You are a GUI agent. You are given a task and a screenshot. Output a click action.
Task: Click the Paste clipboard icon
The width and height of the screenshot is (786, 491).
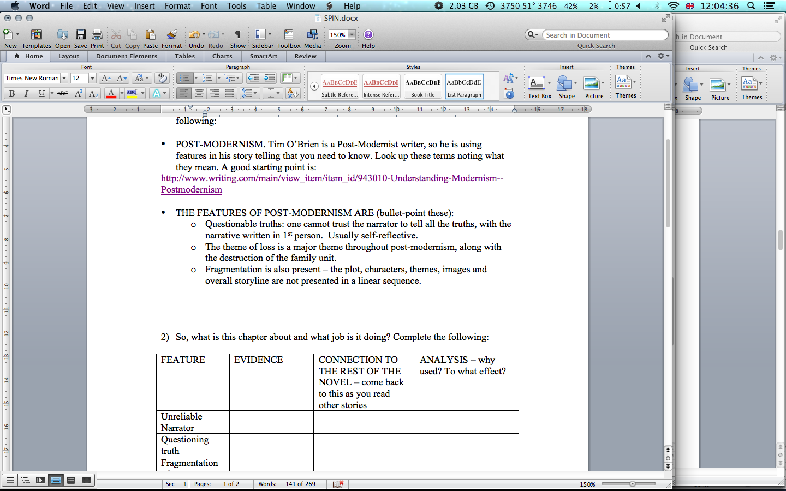pyautogui.click(x=150, y=35)
